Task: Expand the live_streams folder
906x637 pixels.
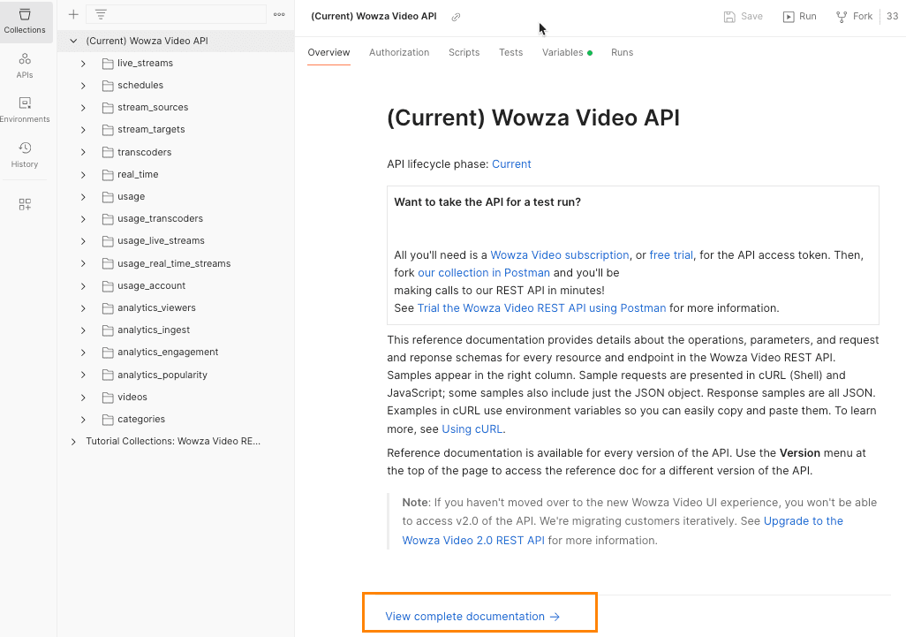Action: [x=83, y=63]
